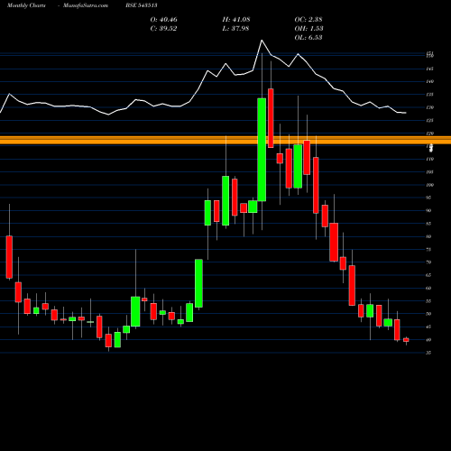Click the 120 price axis label
Image resolution: width=451 pixels, height=451 pixels.
430,133
